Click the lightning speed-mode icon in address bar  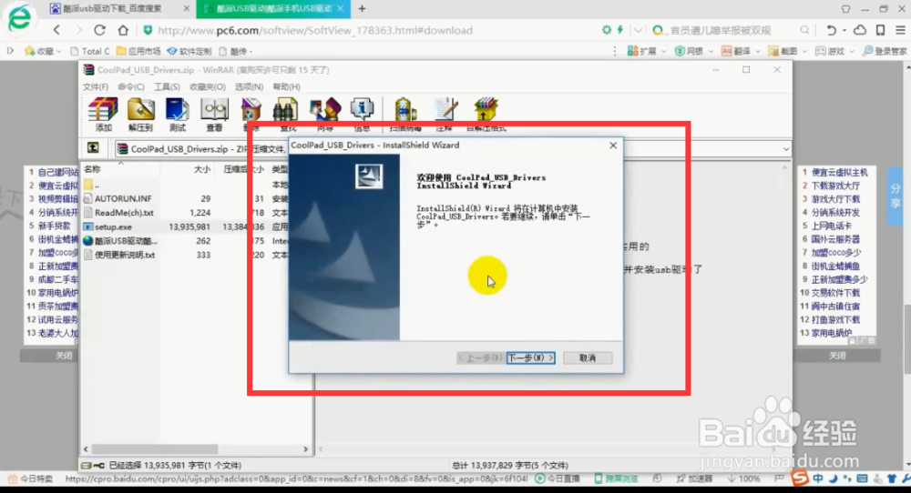coord(619,30)
